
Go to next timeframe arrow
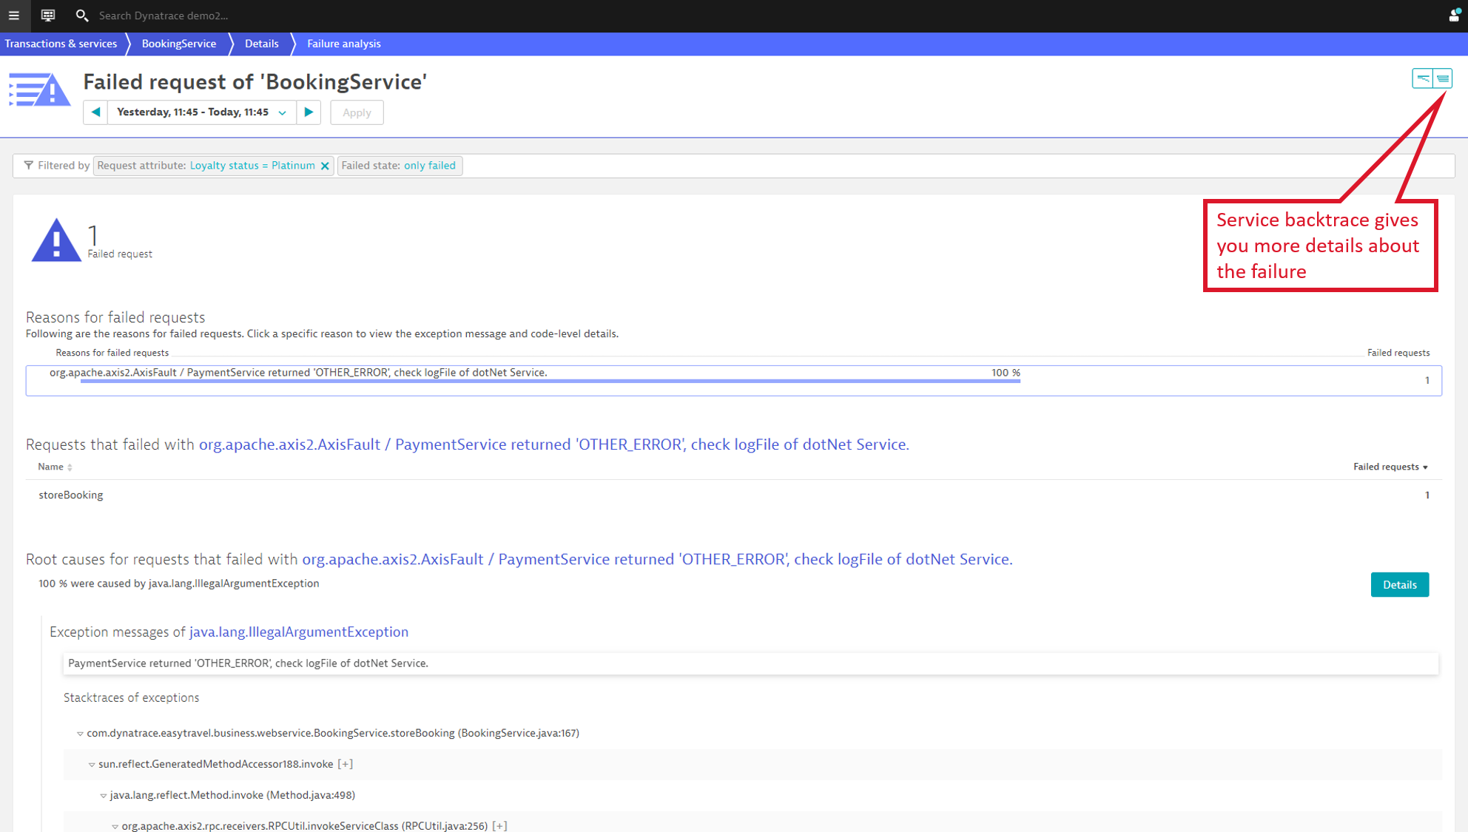[309, 112]
